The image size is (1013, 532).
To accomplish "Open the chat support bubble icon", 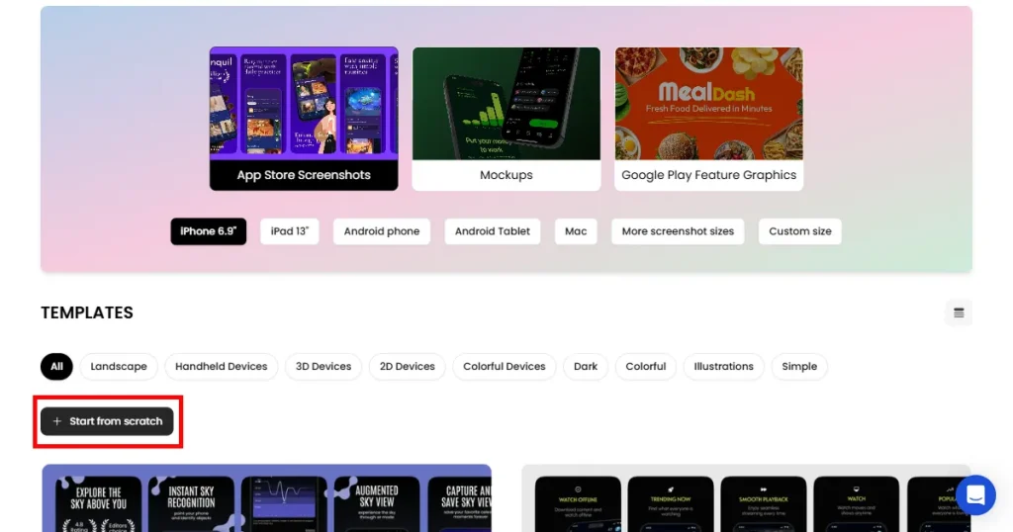I will [975, 495].
